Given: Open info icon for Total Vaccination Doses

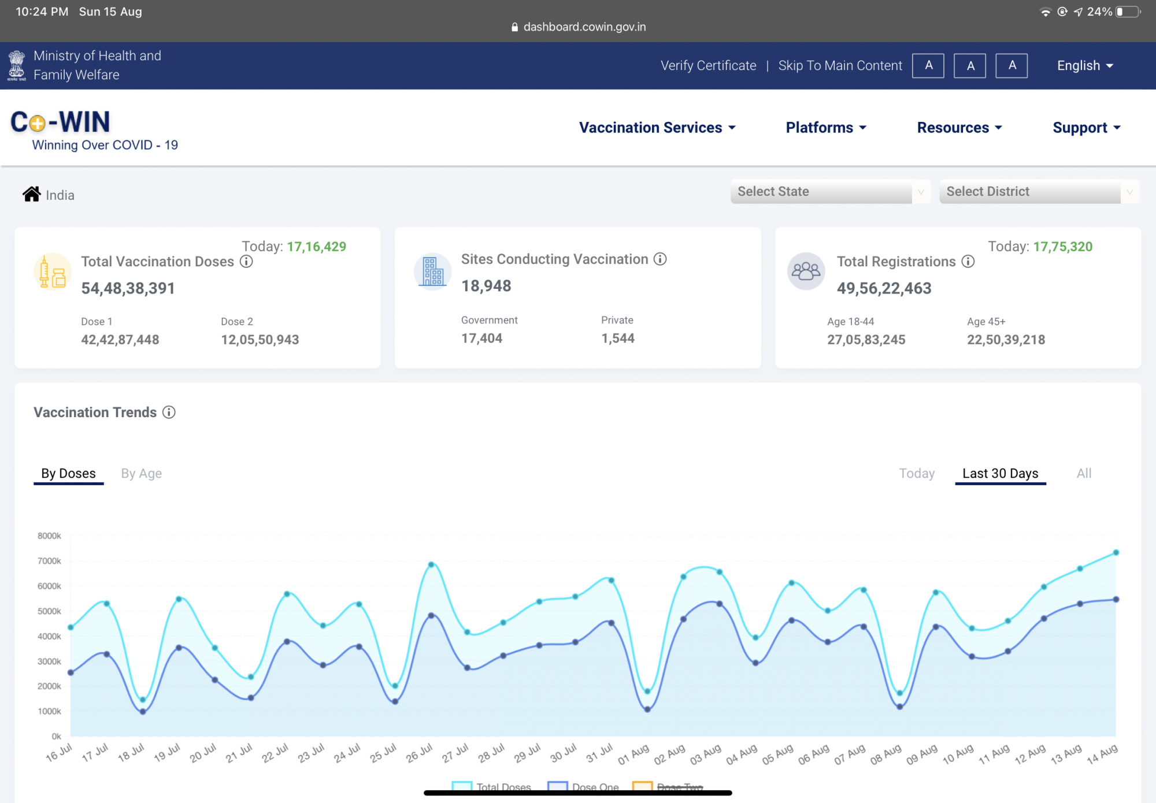Looking at the screenshot, I should coord(246,262).
